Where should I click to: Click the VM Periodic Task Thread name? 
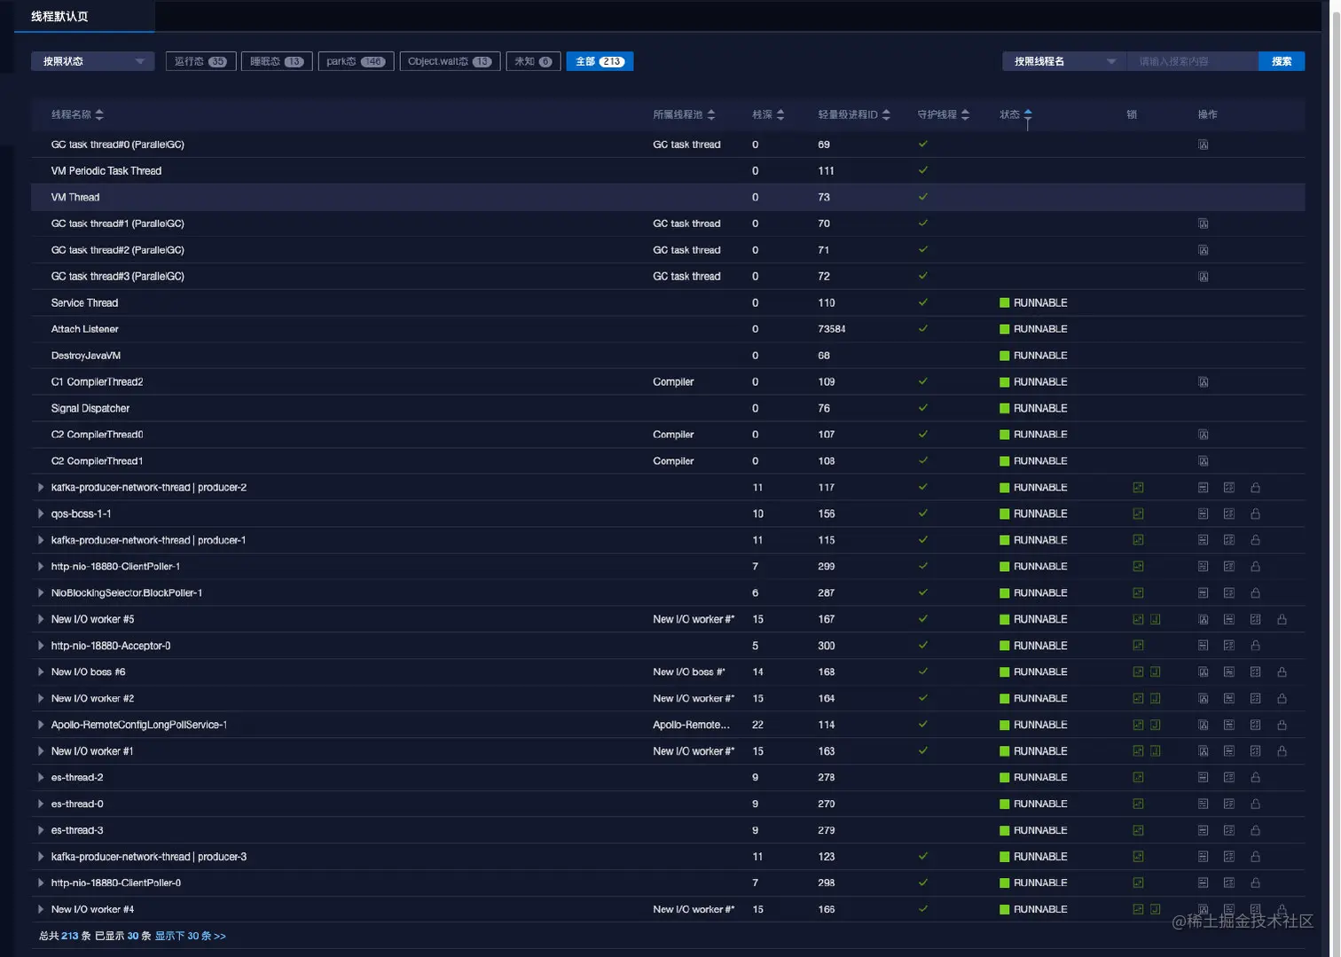(x=106, y=171)
